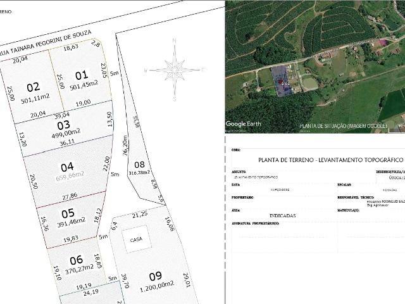Click the dimension '21,25' on lot 09
Image resolution: width=405 pixels, height=304 pixels.
coord(140,214)
